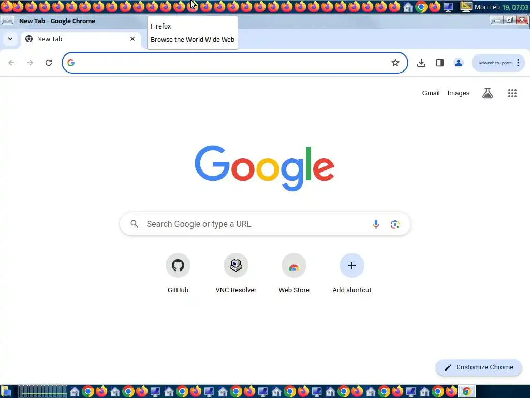Click the Search Google or type a URL box

[x=265, y=224]
